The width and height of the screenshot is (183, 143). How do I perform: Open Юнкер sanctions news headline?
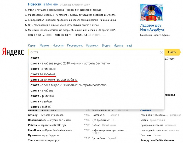click(72, 20)
